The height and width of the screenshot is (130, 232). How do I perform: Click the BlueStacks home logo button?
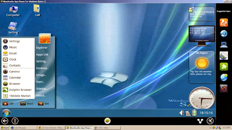point(107,121)
